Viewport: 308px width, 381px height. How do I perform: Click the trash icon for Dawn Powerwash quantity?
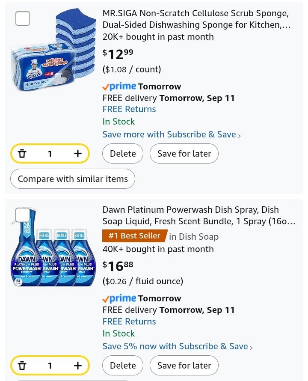pyautogui.click(x=22, y=366)
